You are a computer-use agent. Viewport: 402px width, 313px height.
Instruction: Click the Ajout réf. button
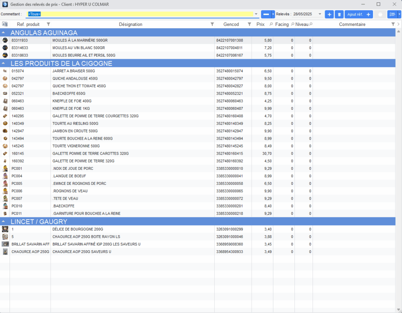click(x=358, y=15)
